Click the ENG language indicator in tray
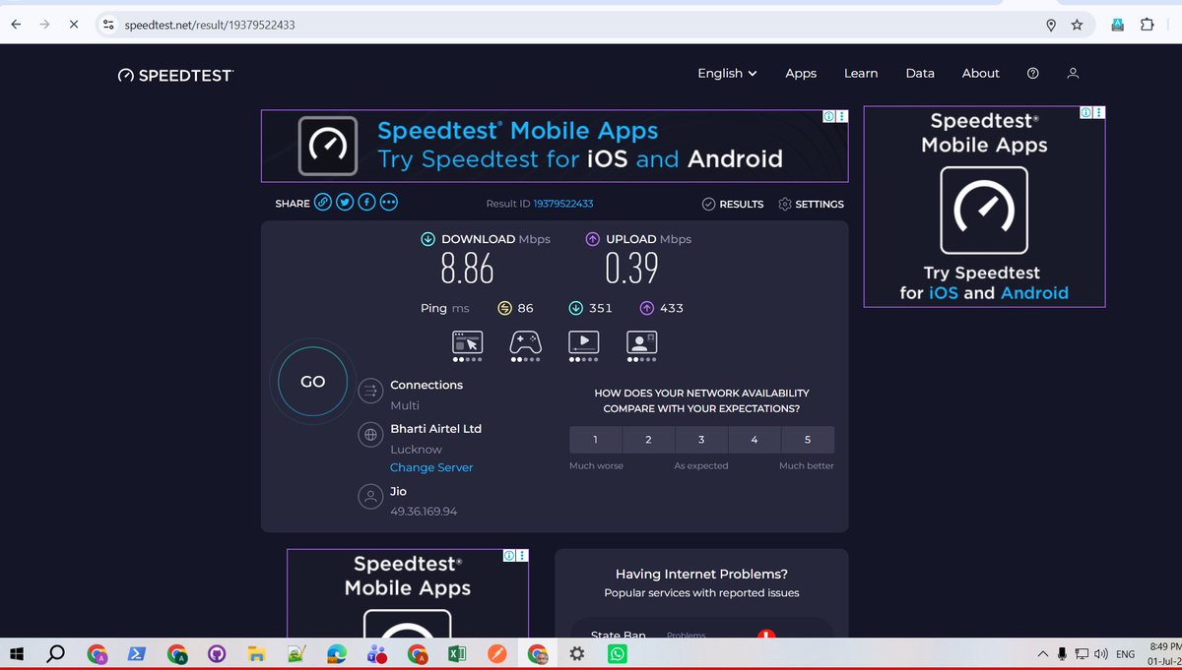1182x670 pixels. 1126,654
